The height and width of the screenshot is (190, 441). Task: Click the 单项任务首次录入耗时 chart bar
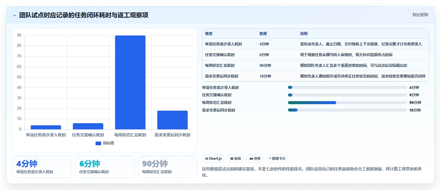click(46, 127)
